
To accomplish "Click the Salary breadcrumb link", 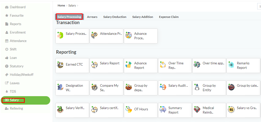I will click(72, 5).
